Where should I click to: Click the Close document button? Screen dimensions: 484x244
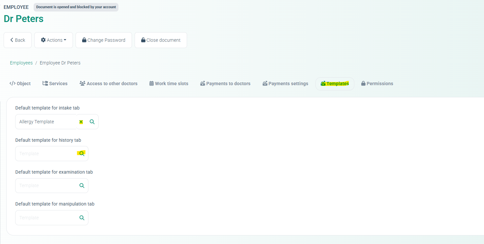(161, 40)
